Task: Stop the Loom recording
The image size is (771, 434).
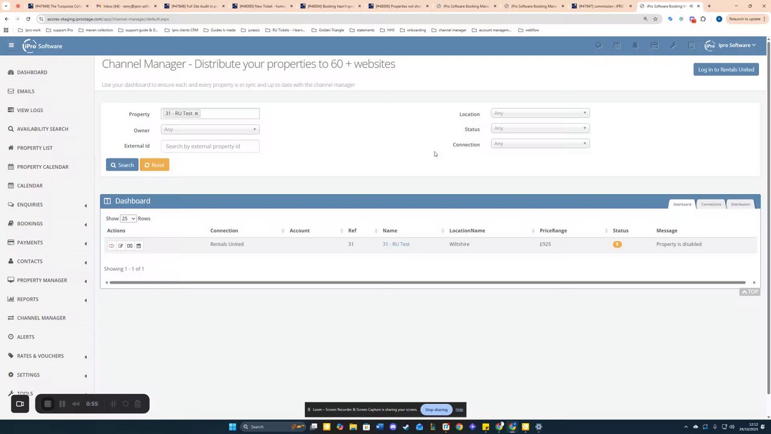Action: pyautogui.click(x=48, y=404)
